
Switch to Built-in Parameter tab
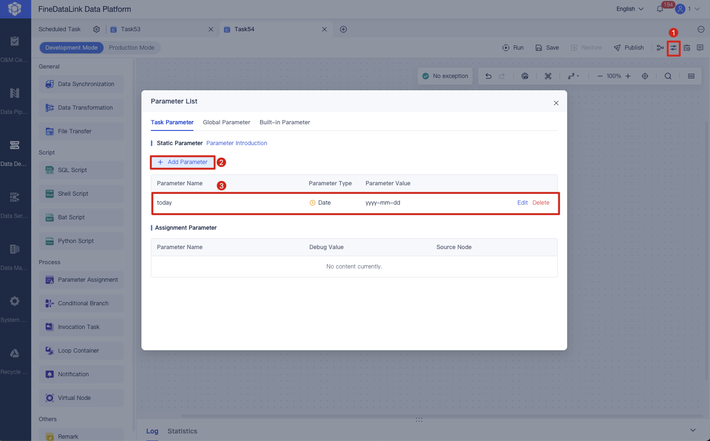pos(285,122)
